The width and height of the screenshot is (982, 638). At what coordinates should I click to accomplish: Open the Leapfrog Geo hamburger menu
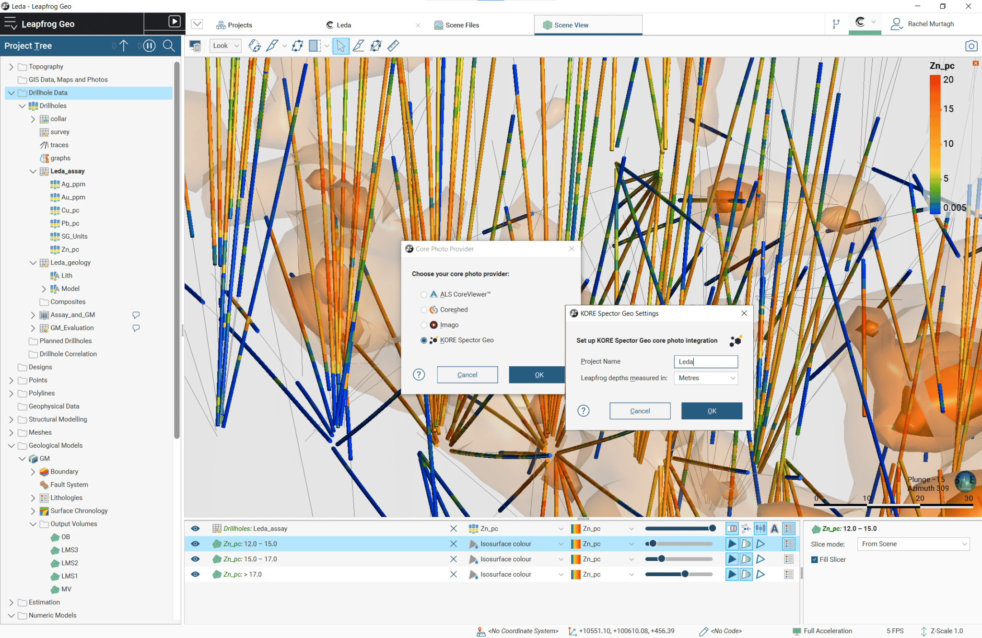tap(10, 23)
